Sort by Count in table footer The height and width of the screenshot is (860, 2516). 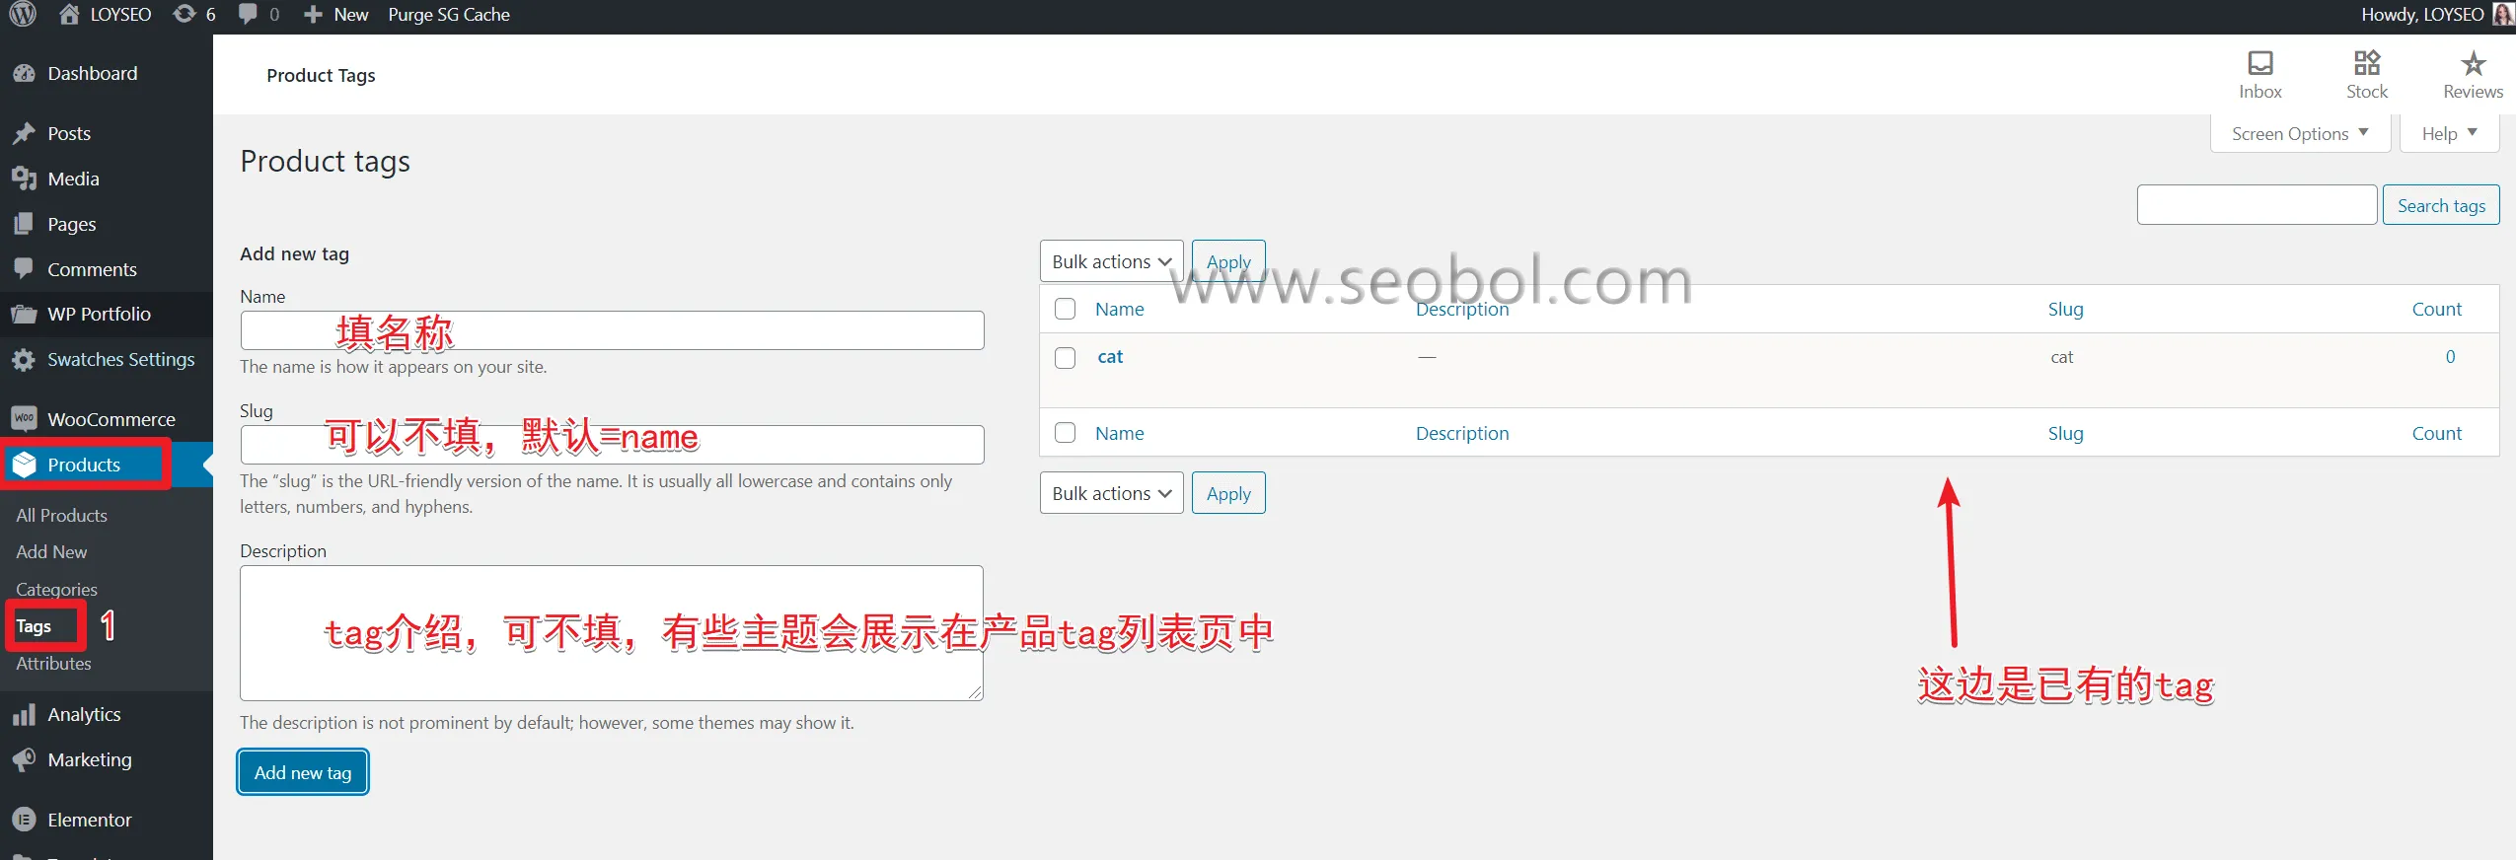tap(2436, 433)
